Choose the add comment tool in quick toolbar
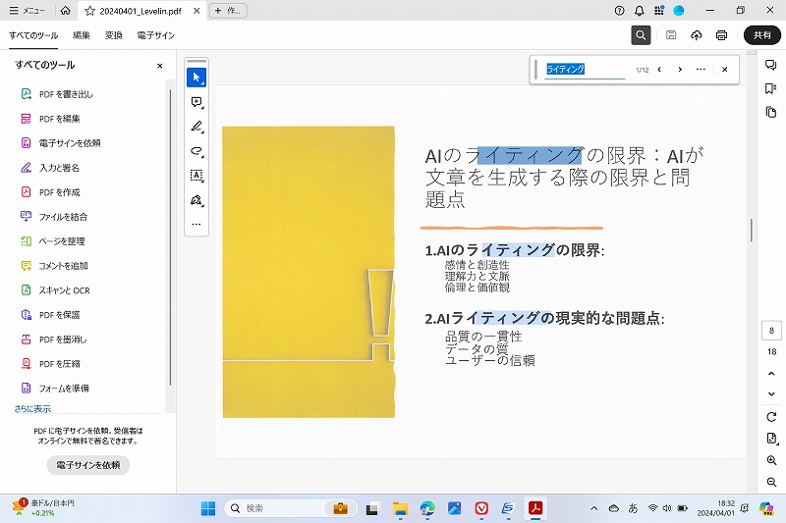Viewport: 786px width, 523px height. point(196,102)
